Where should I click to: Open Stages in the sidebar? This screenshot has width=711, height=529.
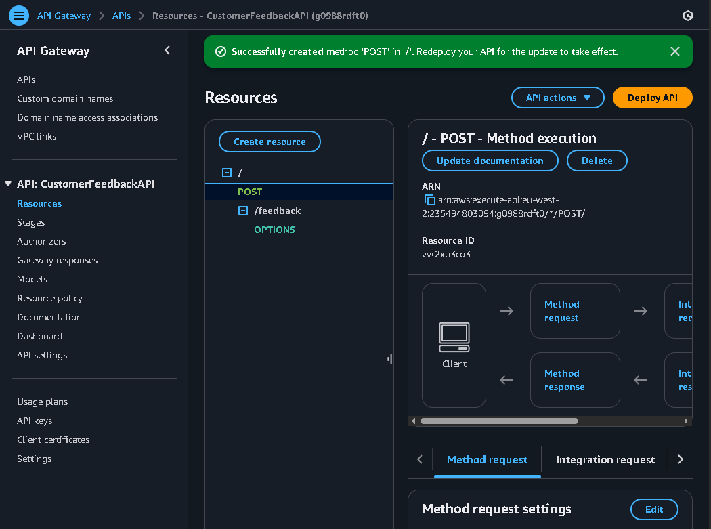[x=31, y=223]
